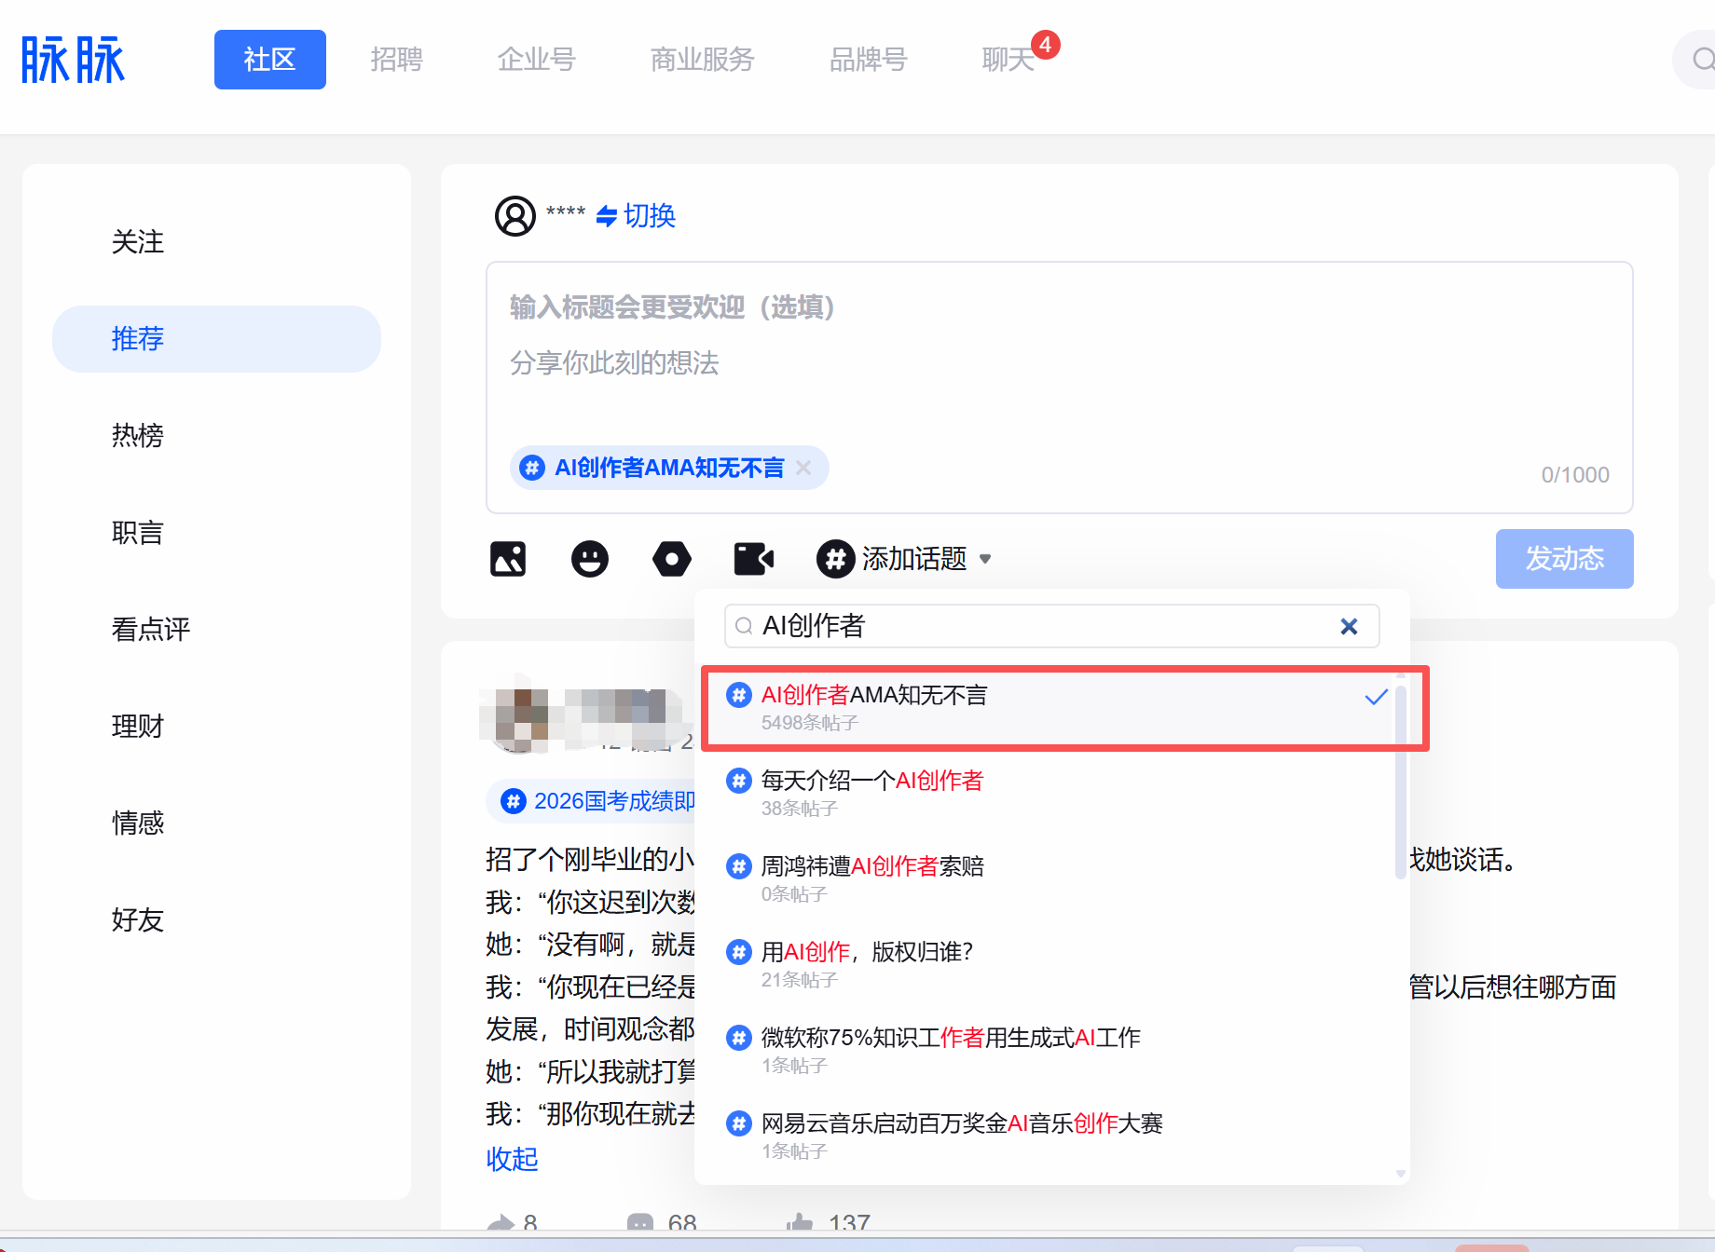Click the comment icon showing 68
The height and width of the screenshot is (1252, 1715).
(x=640, y=1222)
